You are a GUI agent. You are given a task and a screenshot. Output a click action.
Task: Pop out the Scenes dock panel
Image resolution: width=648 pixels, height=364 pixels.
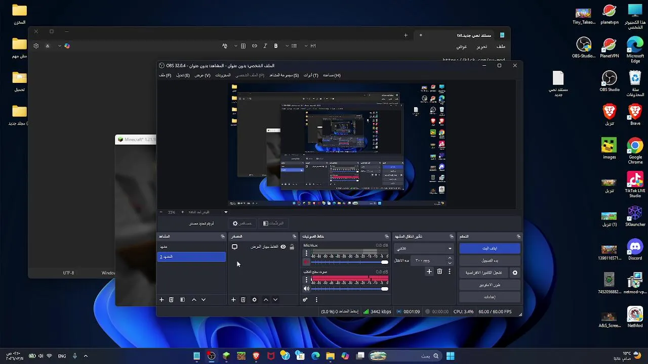[x=222, y=237]
